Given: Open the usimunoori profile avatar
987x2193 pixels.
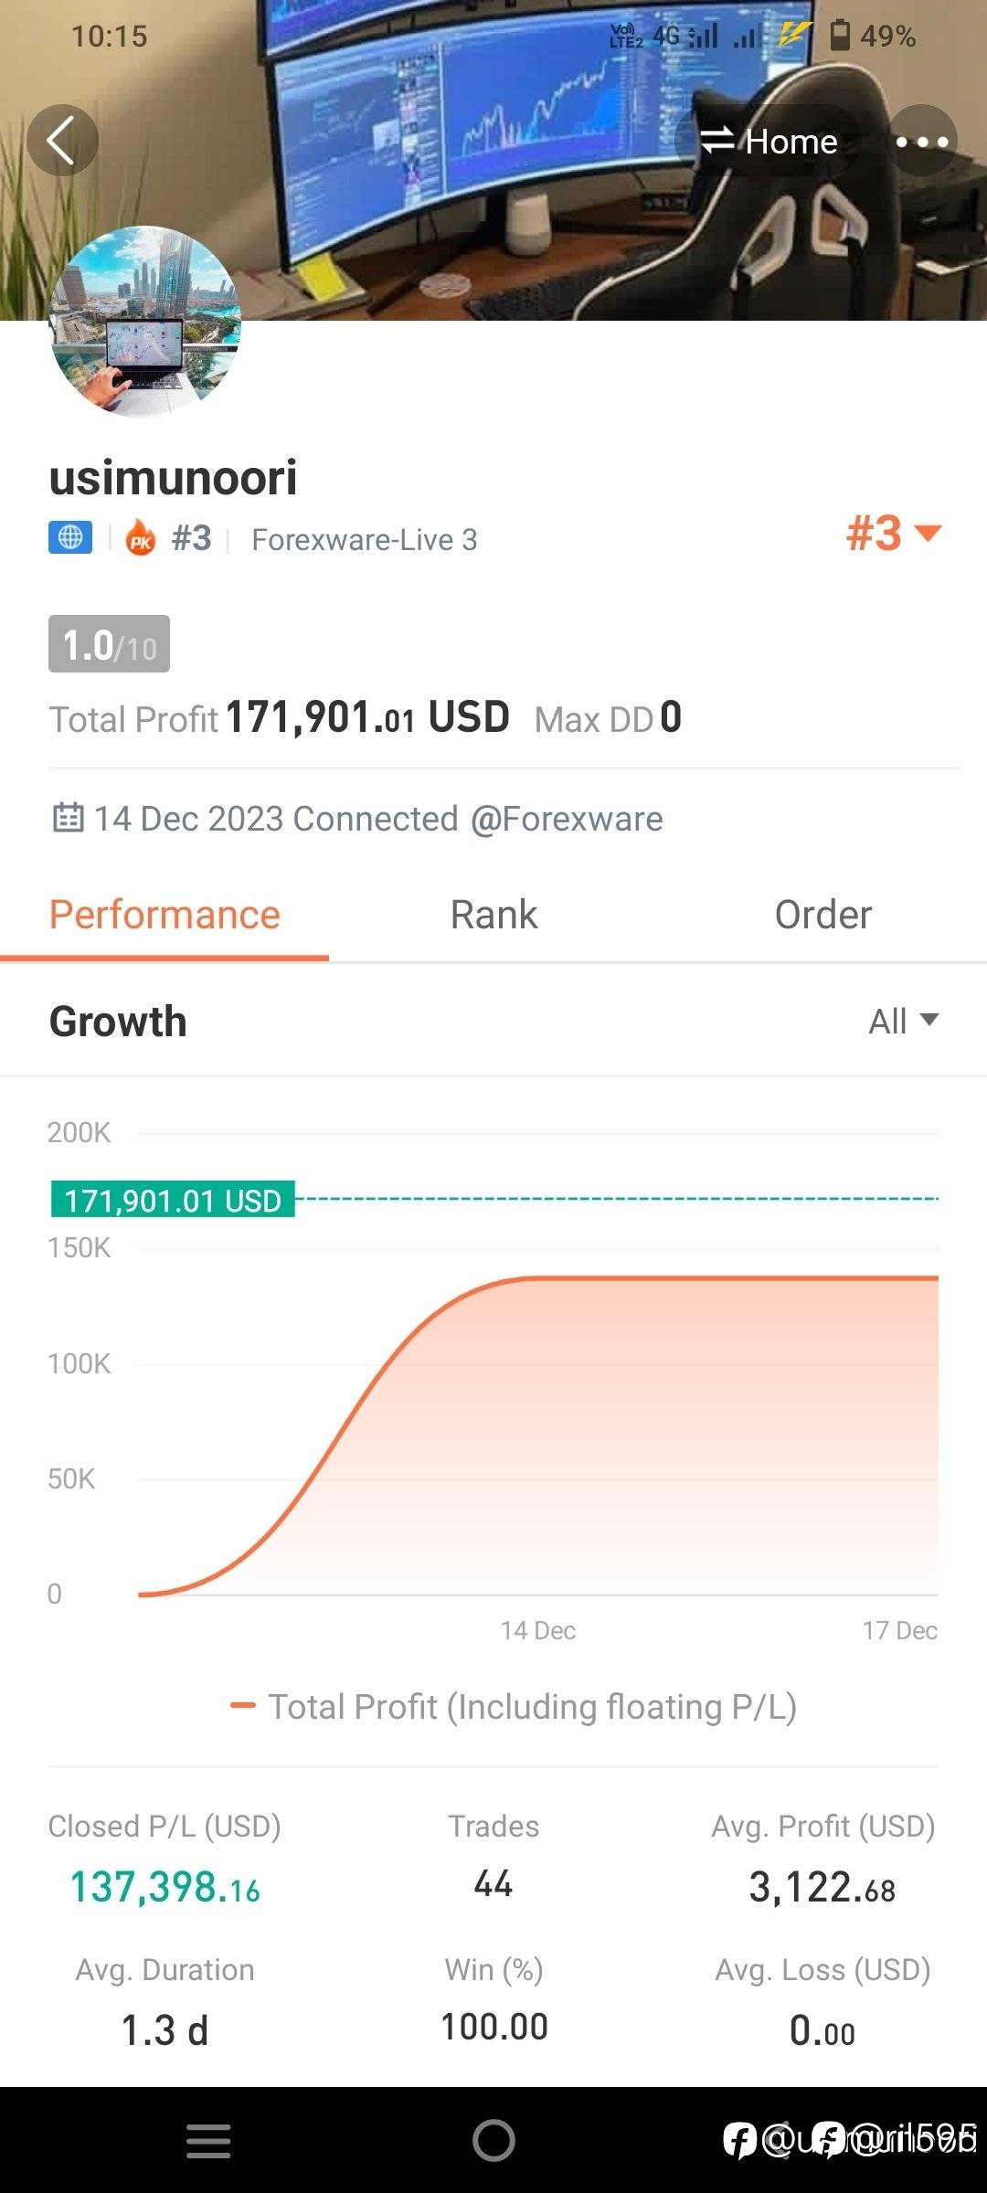Looking at the screenshot, I should [x=146, y=322].
